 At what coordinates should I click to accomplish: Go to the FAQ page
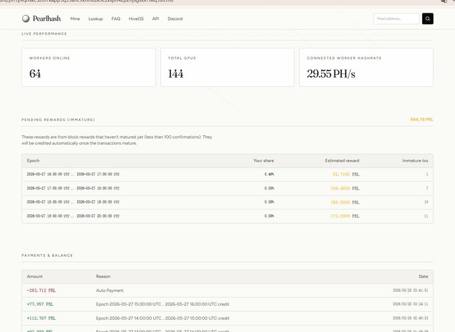tap(116, 19)
